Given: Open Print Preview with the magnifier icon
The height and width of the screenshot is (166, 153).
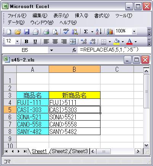Looking at the screenshot, I should coord(55,32).
